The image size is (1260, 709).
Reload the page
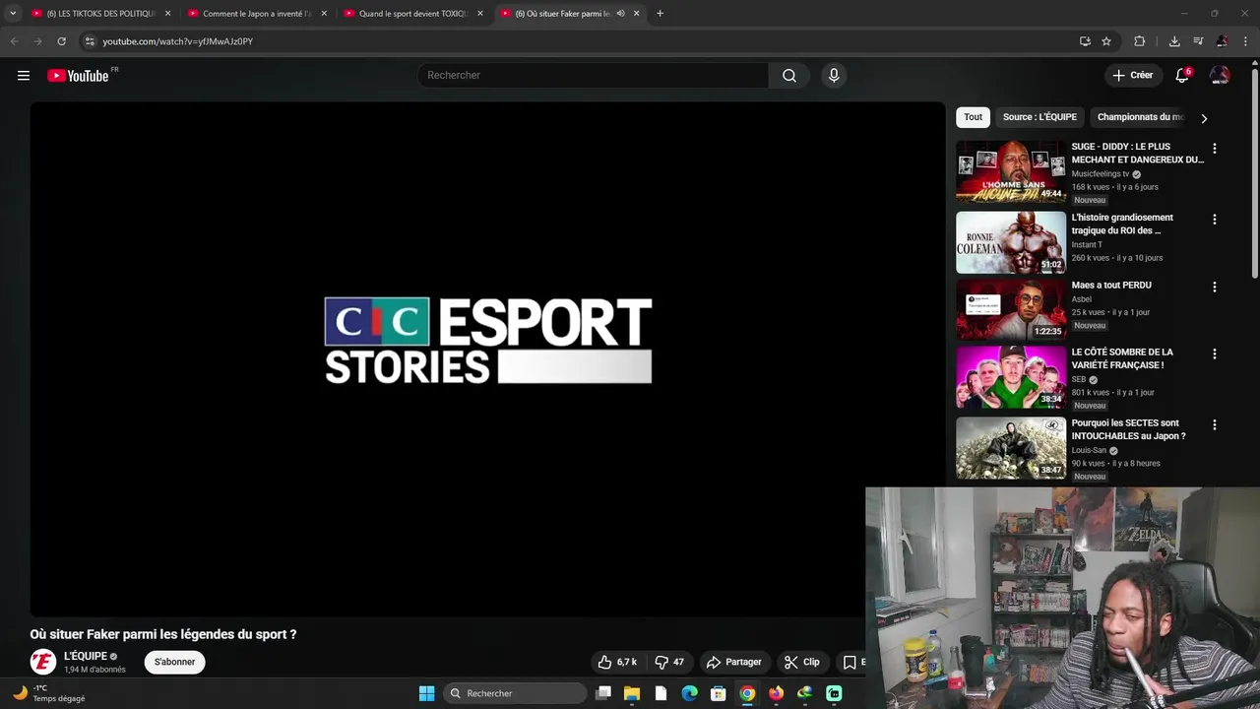click(x=61, y=41)
